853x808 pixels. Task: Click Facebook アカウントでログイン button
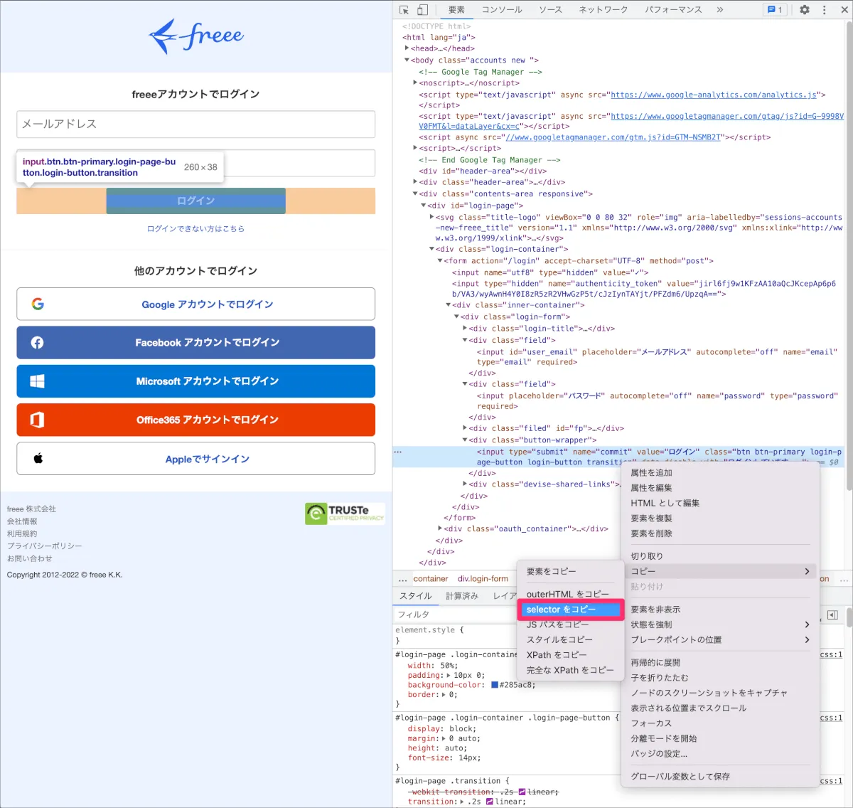coord(196,343)
